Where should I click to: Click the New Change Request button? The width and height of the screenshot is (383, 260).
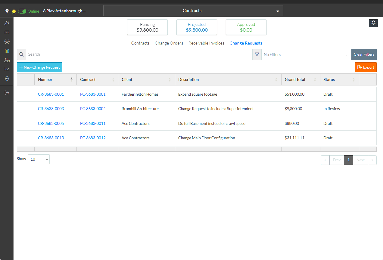pyautogui.click(x=39, y=67)
